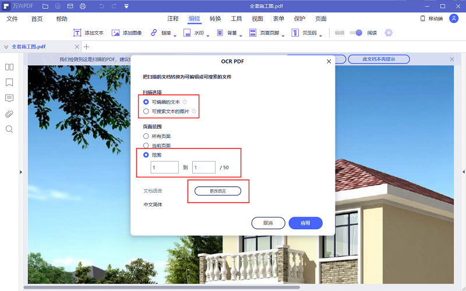
Task: Open the attachments paperclip panel icon
Action: click(x=9, y=113)
